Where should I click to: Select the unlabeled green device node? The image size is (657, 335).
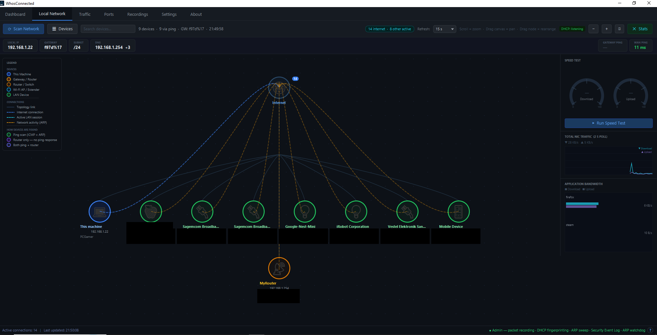[151, 211]
